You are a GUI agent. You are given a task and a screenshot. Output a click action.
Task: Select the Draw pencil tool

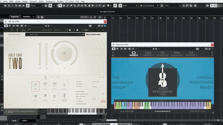[68, 6]
